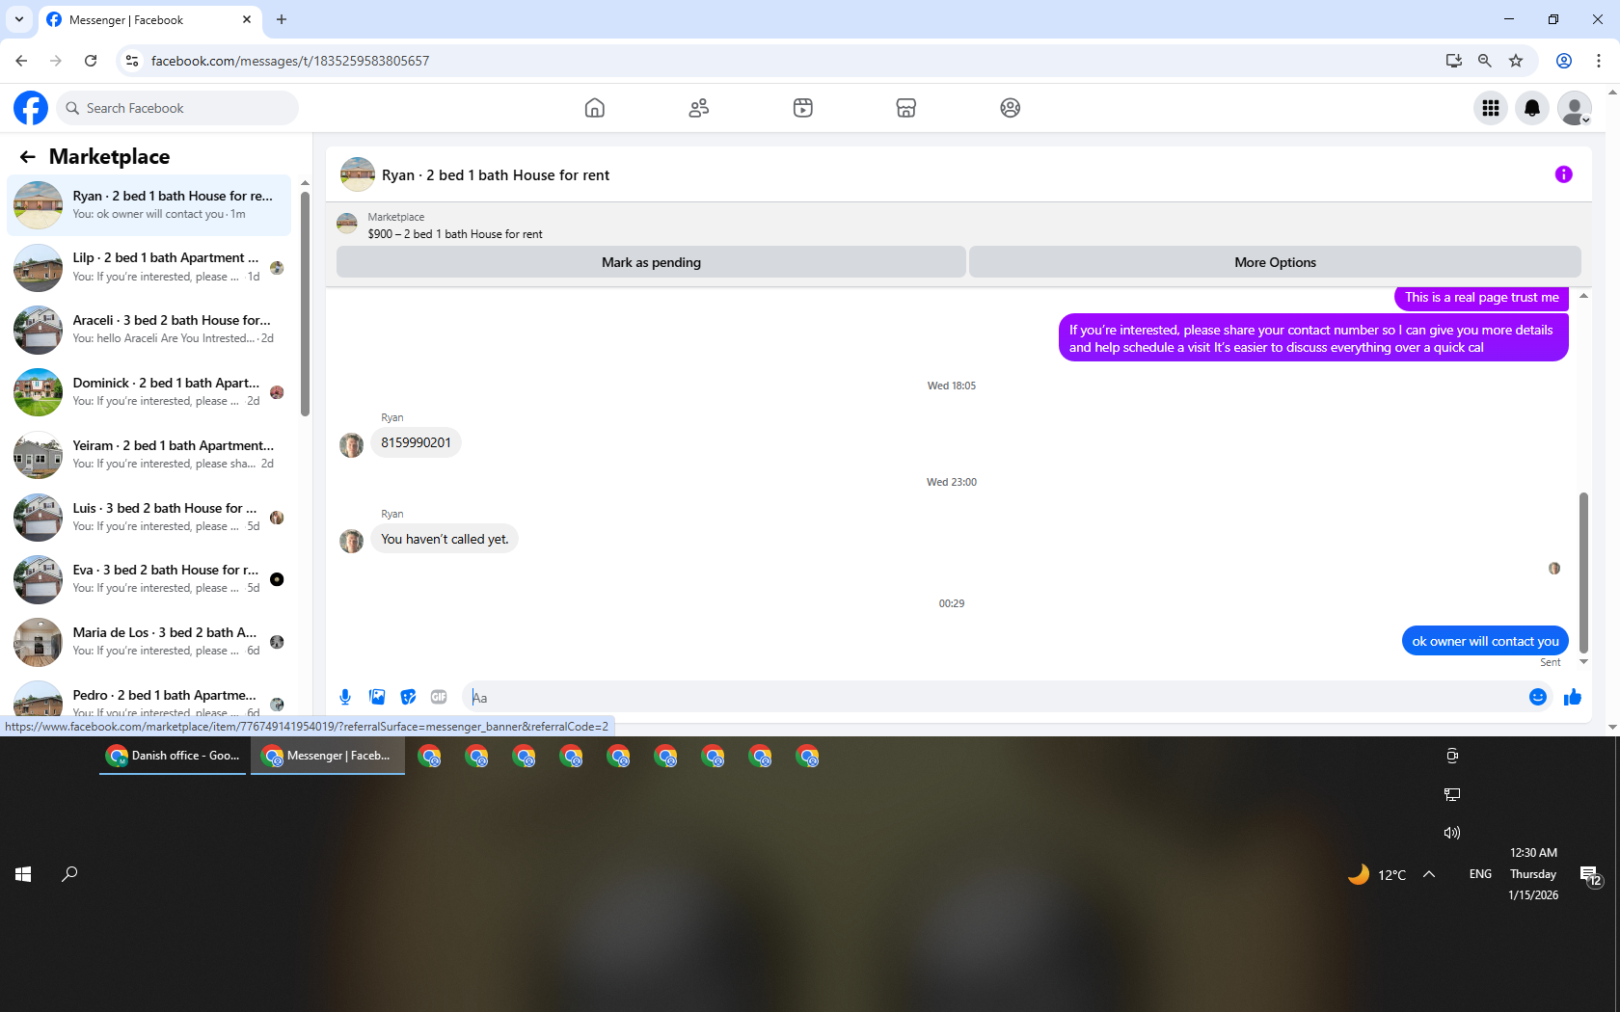Click the message text field Aa
The height and width of the screenshot is (1012, 1620).
coord(991,697)
